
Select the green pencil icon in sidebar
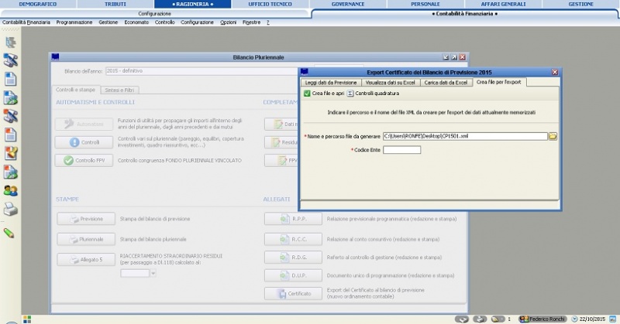[9, 231]
